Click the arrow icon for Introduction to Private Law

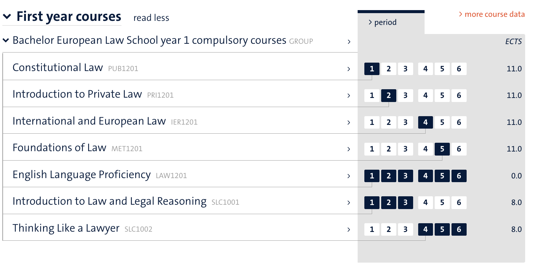point(349,96)
